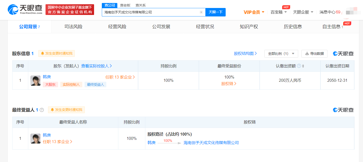The width and height of the screenshot is (363, 162).
Task: Click shareholder name 韩庚 in 股东信息 table
Action: [47, 77]
